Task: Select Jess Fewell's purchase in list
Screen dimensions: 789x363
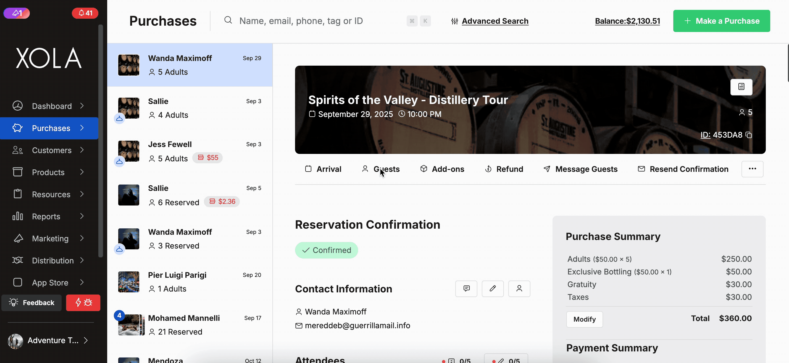Action: [x=190, y=151]
